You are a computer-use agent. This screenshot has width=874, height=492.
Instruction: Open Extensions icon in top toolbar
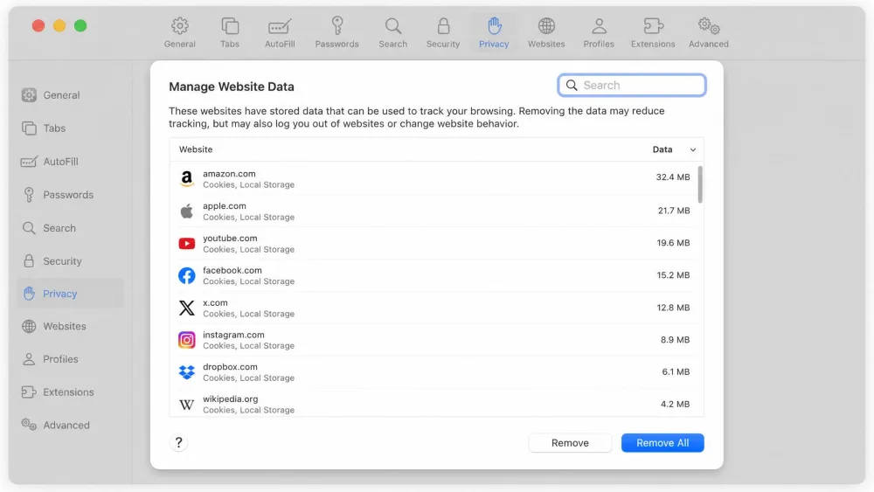[653, 25]
